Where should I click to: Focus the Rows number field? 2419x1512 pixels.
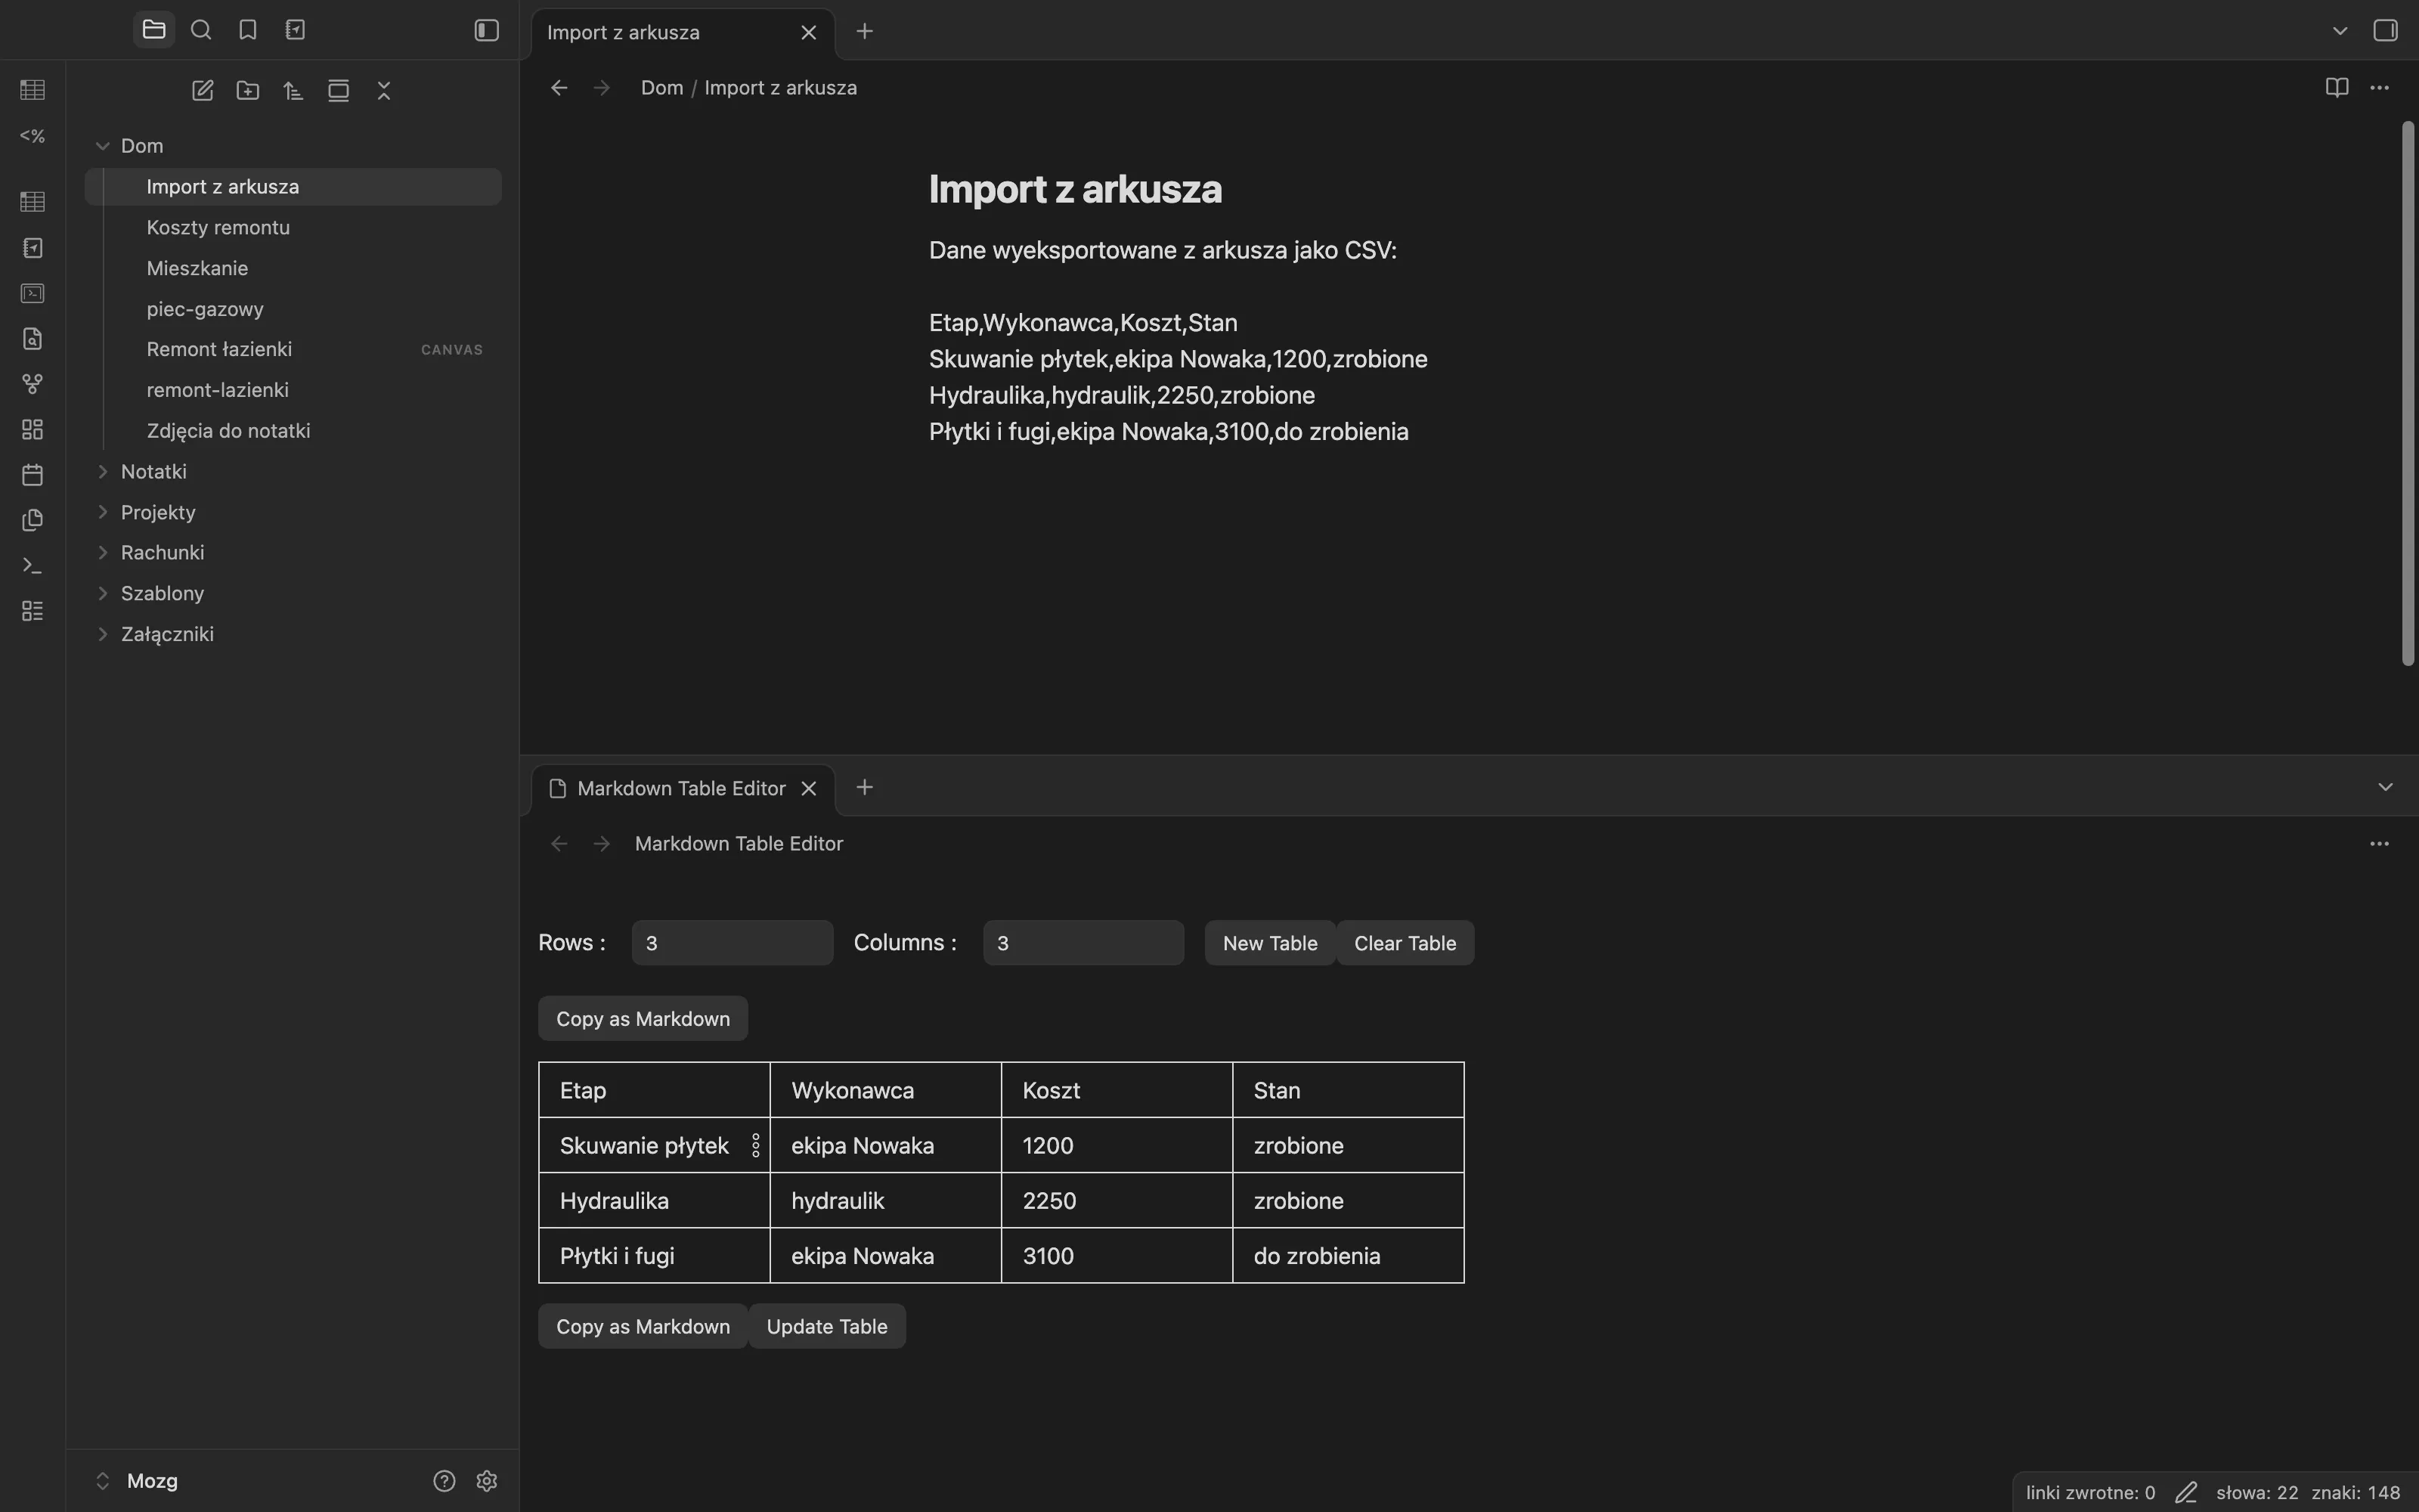732,943
